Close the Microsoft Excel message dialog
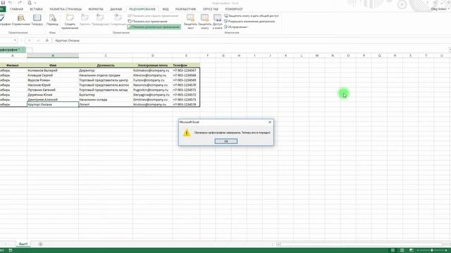 point(270,122)
